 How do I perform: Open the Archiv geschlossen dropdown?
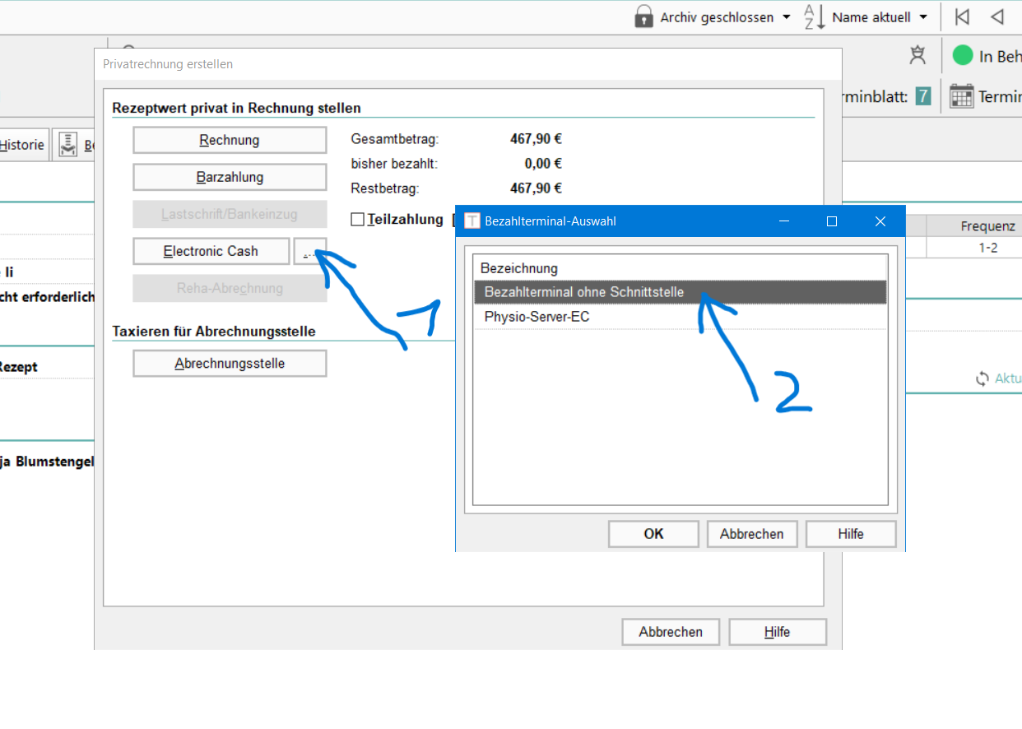787,17
